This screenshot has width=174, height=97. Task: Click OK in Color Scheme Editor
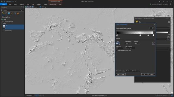tap(144, 74)
